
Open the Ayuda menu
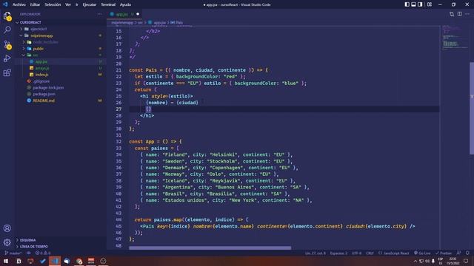click(125, 4)
